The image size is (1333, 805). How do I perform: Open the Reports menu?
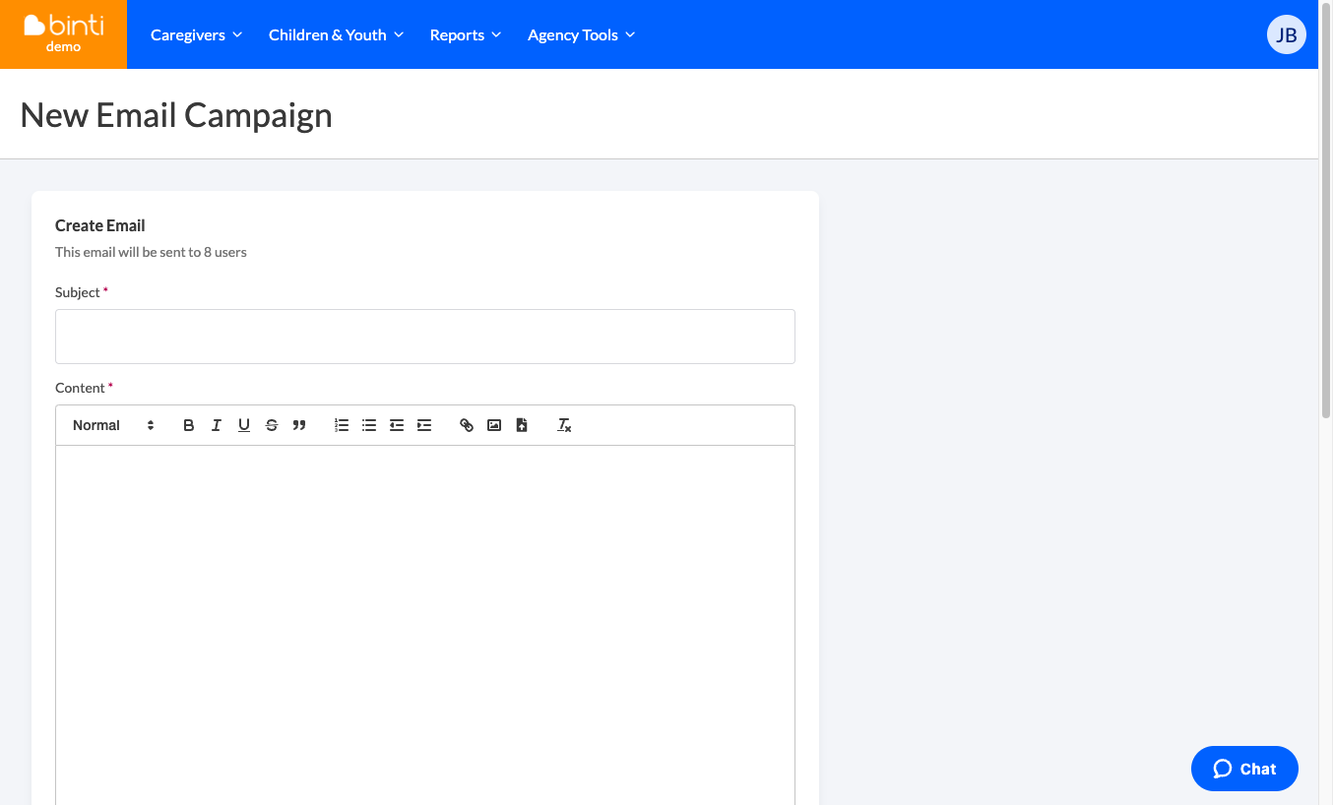click(x=466, y=34)
